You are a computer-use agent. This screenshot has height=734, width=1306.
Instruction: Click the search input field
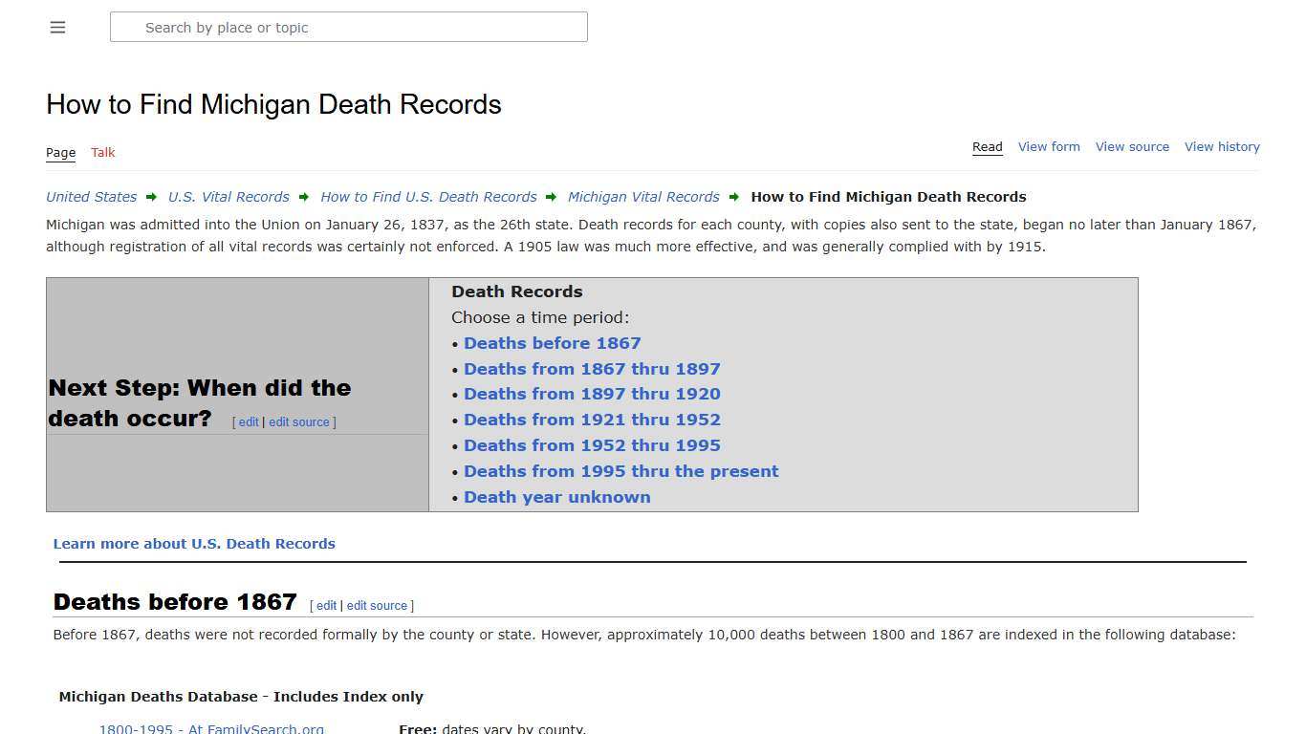(x=348, y=27)
